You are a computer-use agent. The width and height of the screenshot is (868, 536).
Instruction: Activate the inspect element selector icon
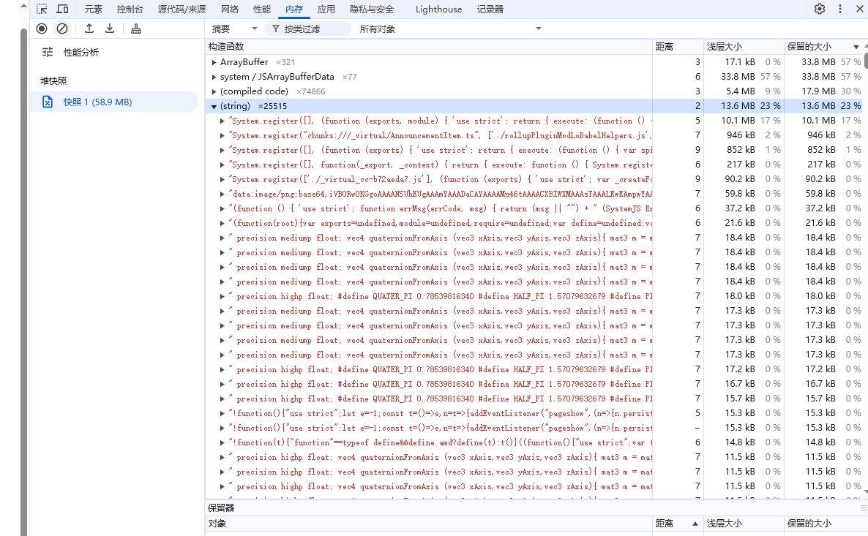(x=42, y=9)
